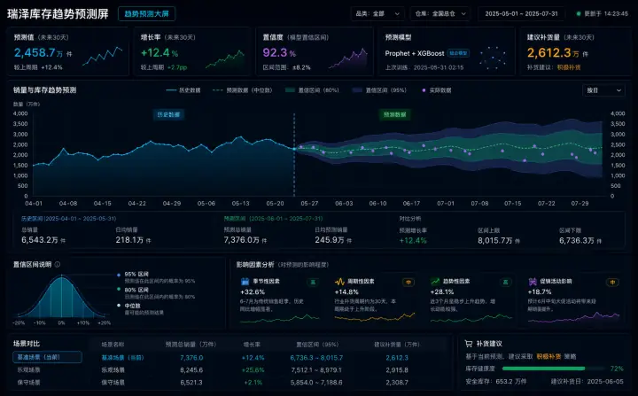The image size is (638, 396).
Task: Click 建议补货日: 2025-06-05 text
Action: click(x=587, y=381)
